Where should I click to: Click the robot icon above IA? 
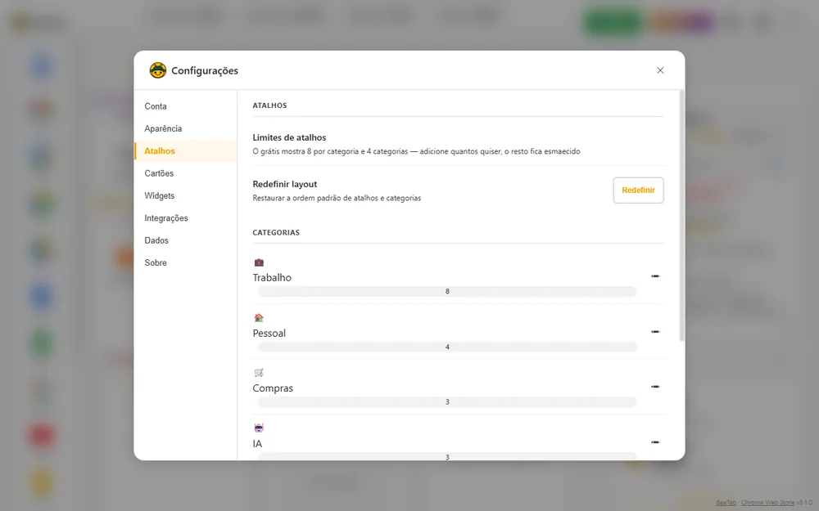point(259,428)
